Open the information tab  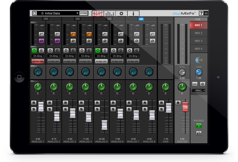pyautogui.click(x=133, y=13)
